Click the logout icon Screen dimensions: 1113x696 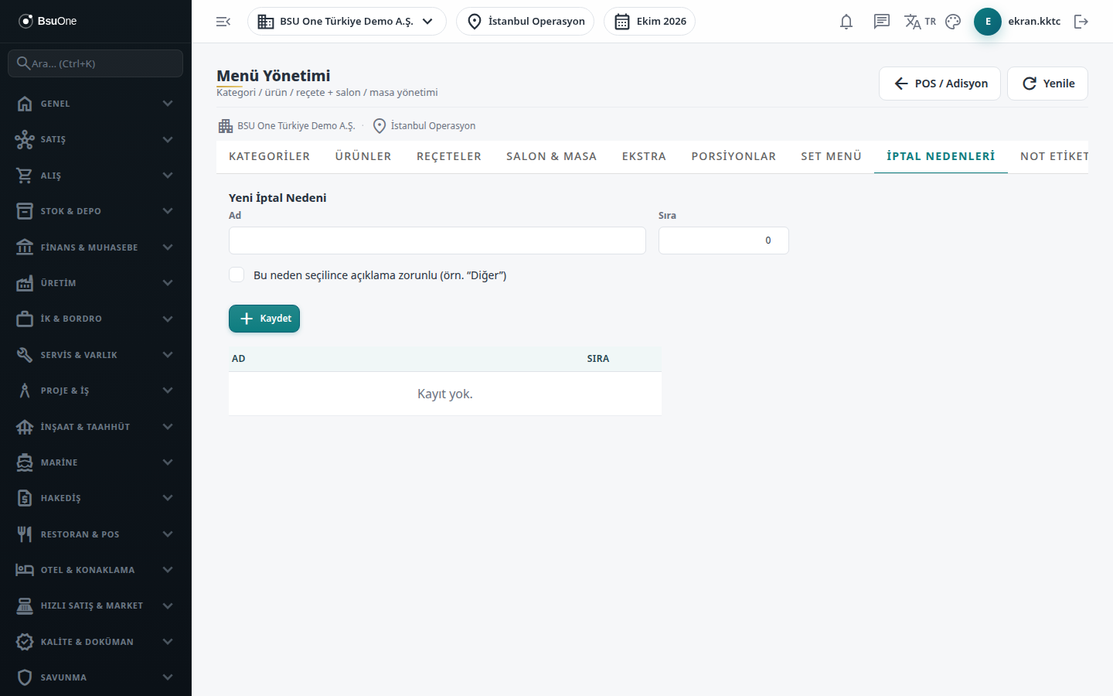(x=1081, y=22)
